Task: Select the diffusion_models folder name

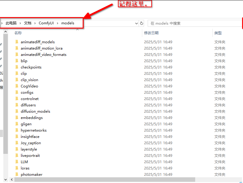Action: [35, 111]
